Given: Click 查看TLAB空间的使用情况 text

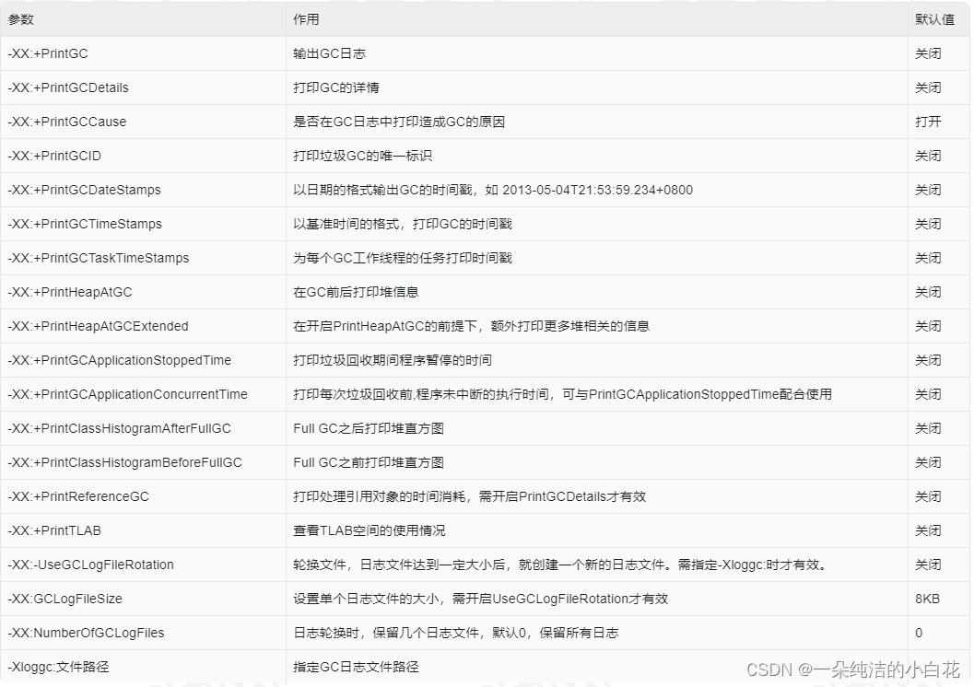Looking at the screenshot, I should tap(369, 531).
